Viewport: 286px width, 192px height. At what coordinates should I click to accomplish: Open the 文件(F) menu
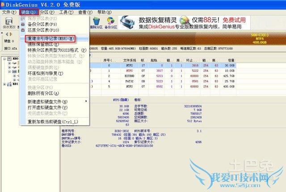9,12
